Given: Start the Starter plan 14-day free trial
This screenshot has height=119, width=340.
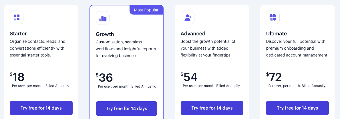Looking at the screenshot, I should click(x=41, y=108).
